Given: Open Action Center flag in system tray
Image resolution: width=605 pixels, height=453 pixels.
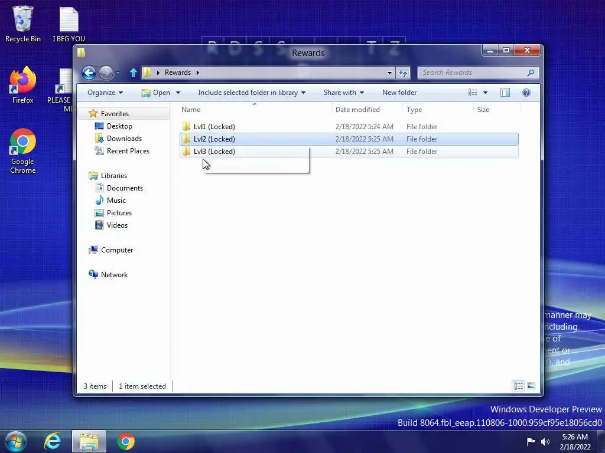Looking at the screenshot, I should pyautogui.click(x=531, y=441).
